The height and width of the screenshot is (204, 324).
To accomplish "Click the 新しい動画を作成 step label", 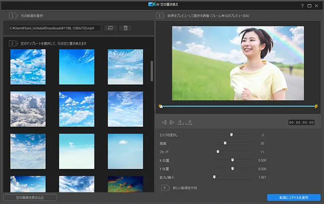I will click(x=185, y=188).
